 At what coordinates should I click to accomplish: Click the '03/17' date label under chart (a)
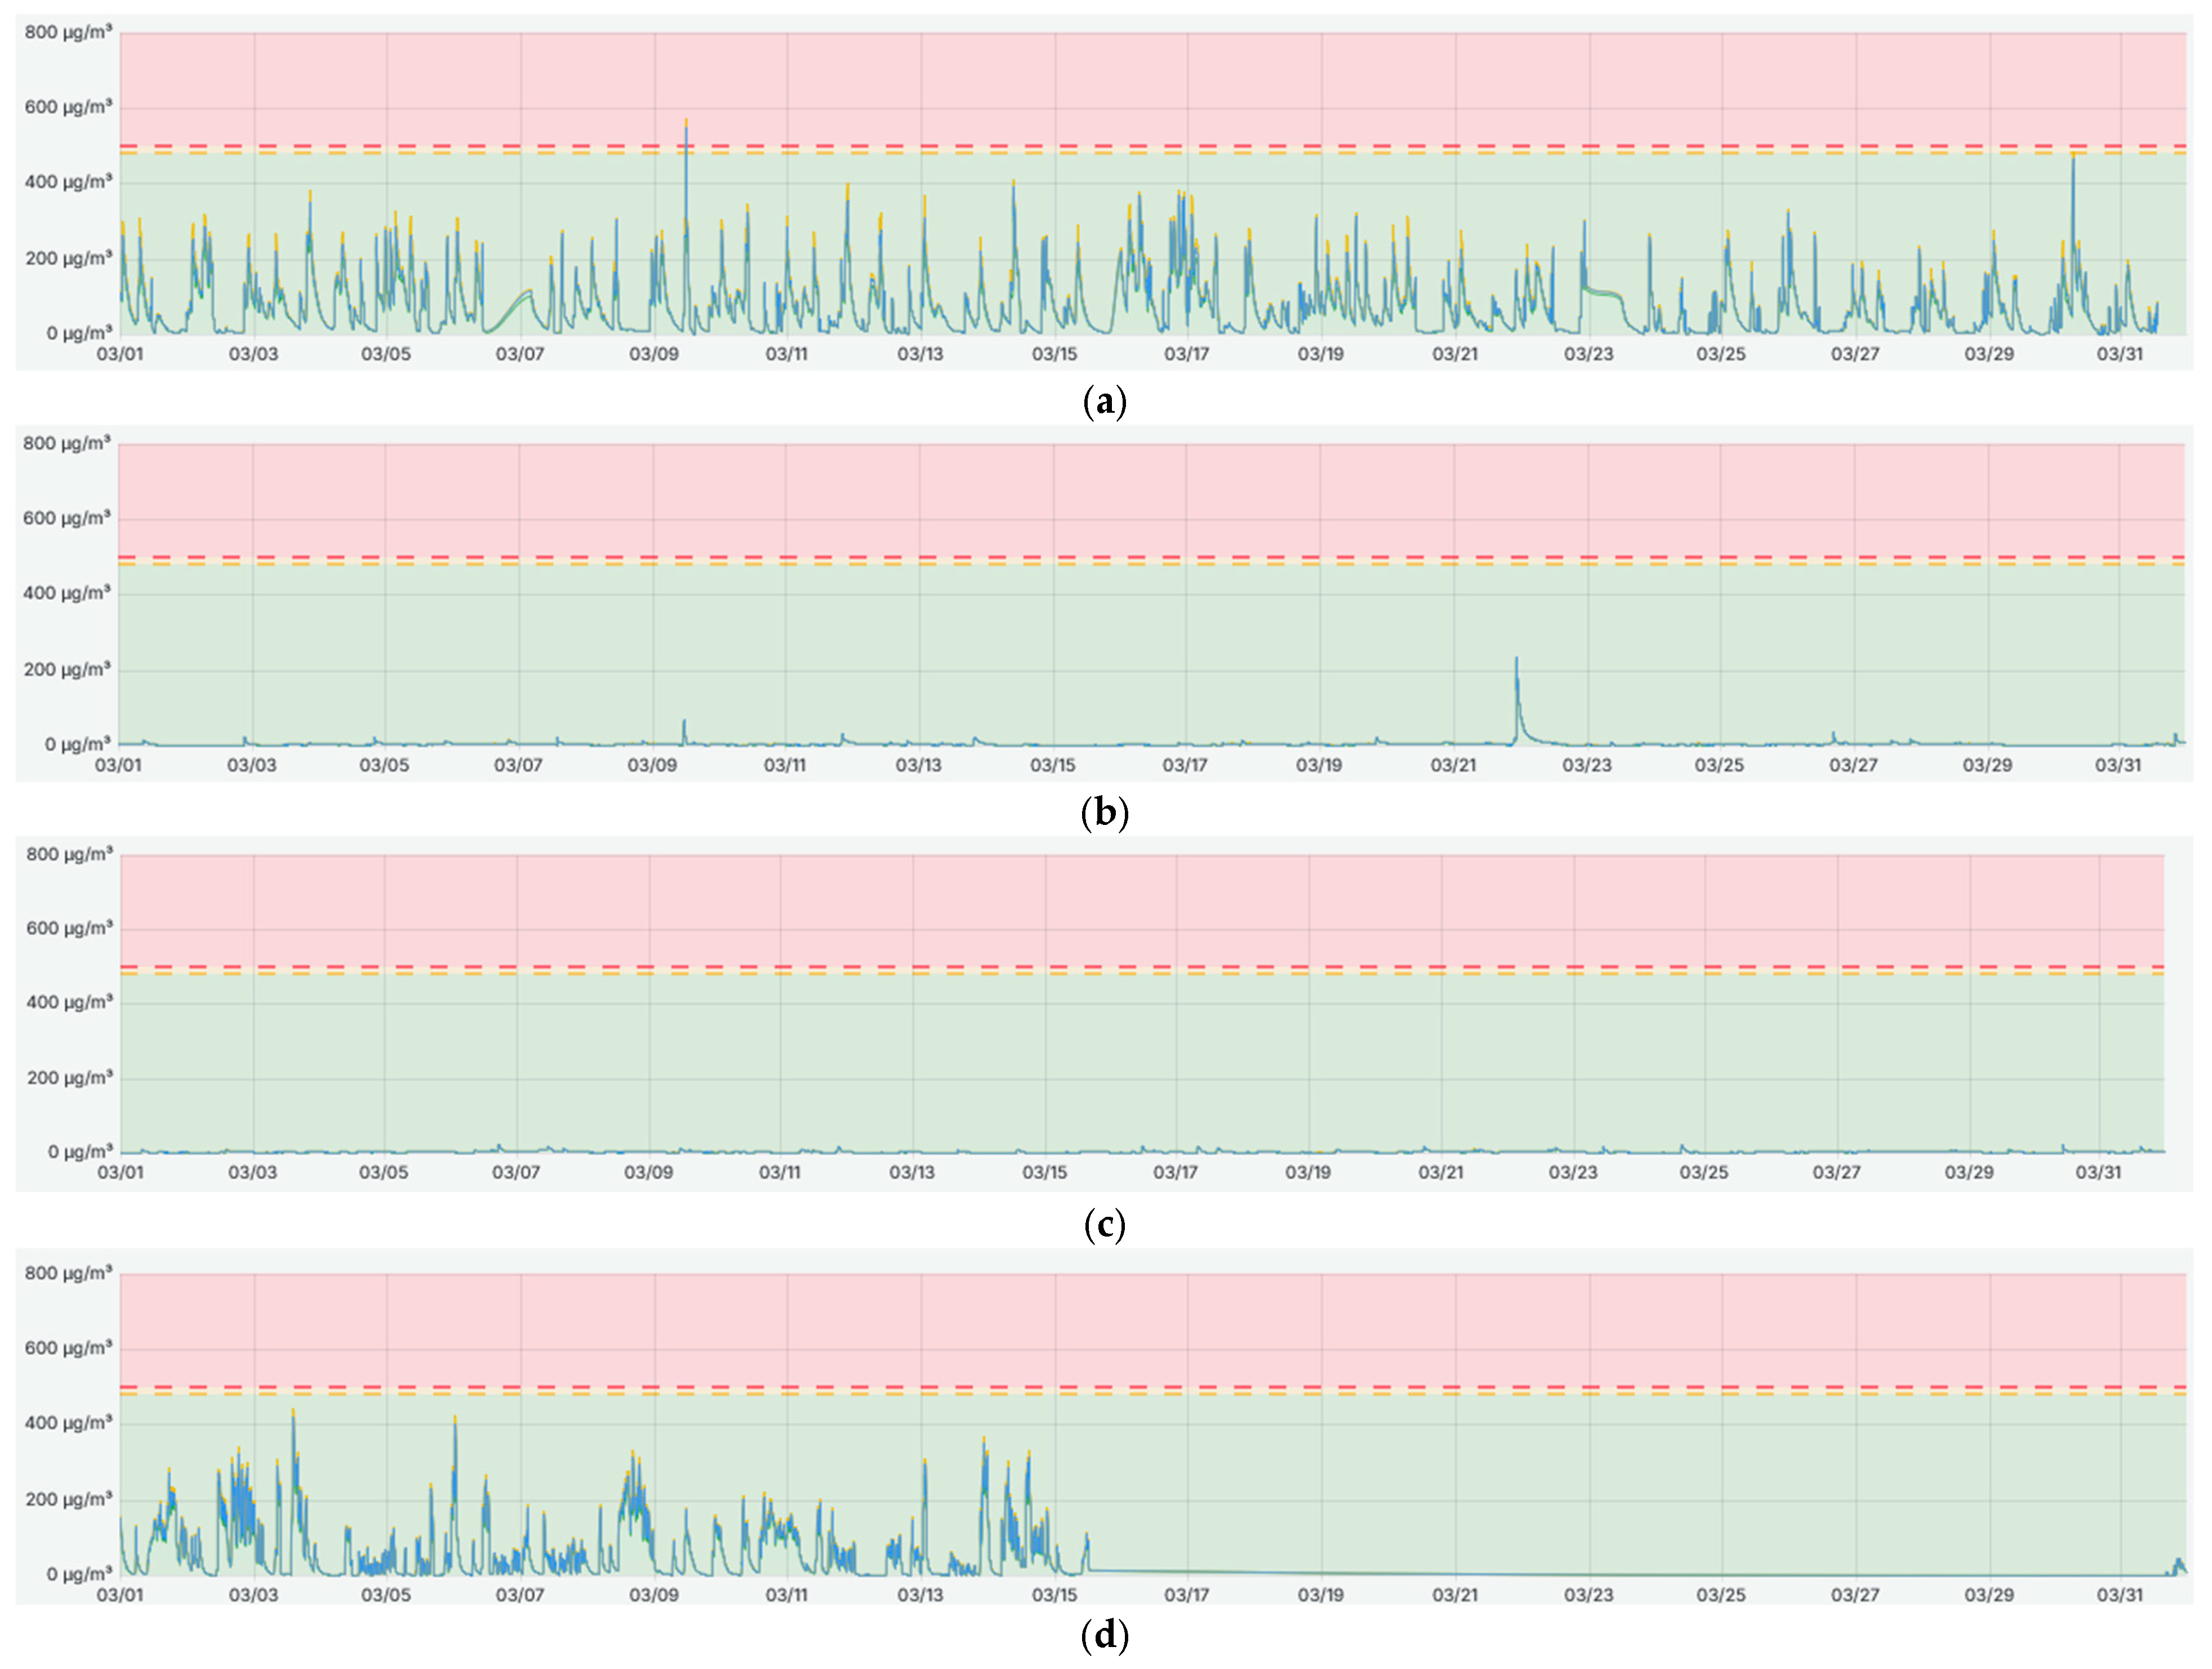click(1187, 354)
